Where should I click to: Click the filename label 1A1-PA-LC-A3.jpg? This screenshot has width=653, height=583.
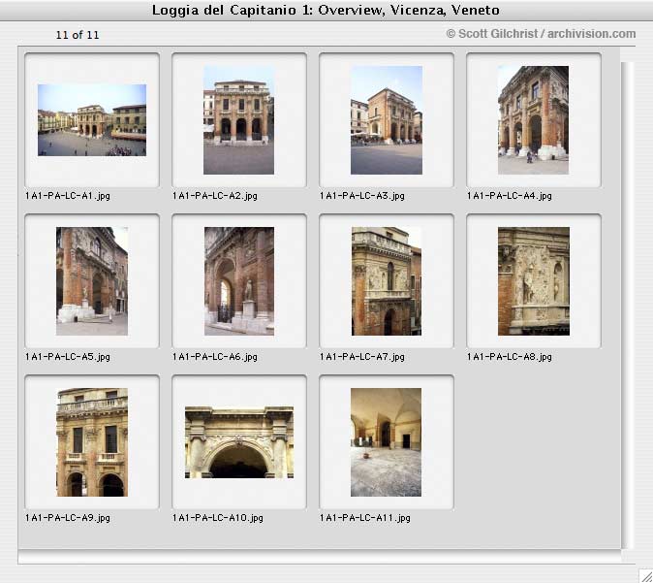tap(362, 196)
